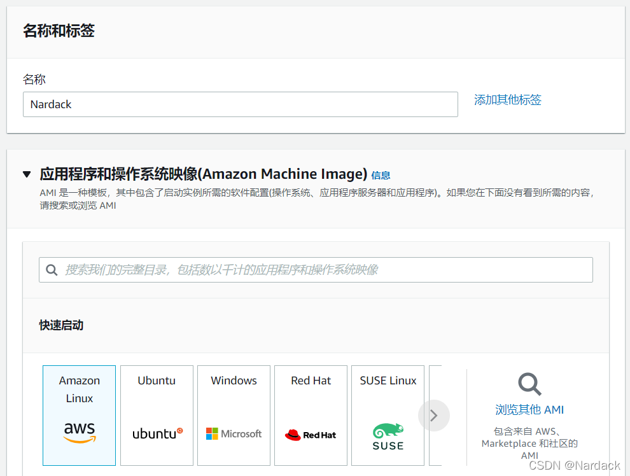Screen dimensions: 630x476
Task: Pick the Windows quick start card
Action: click(234, 416)
